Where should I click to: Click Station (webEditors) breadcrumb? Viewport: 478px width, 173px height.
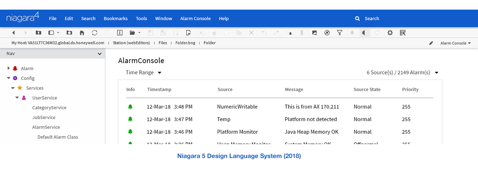[x=131, y=43]
